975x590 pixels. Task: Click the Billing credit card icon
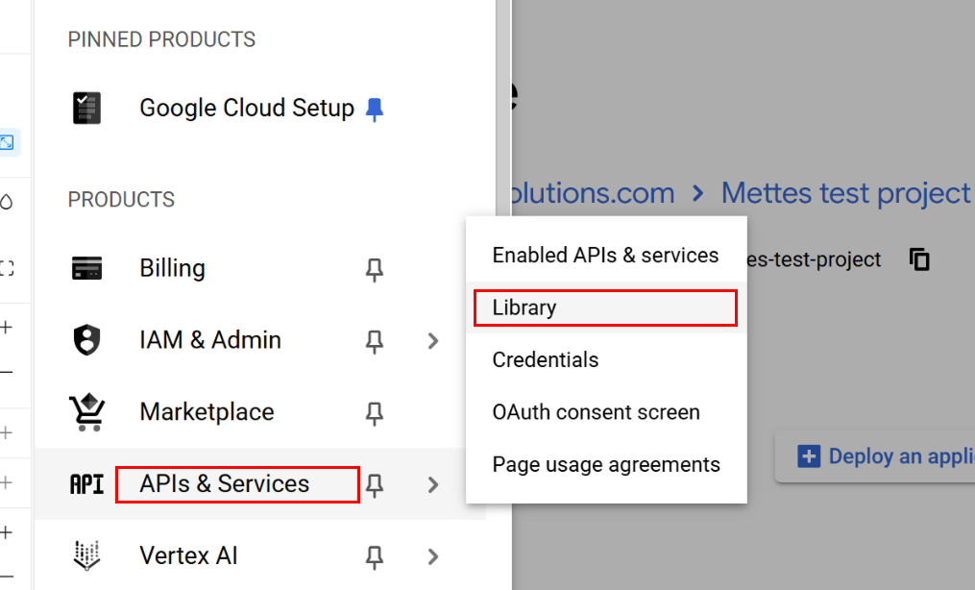click(86, 269)
